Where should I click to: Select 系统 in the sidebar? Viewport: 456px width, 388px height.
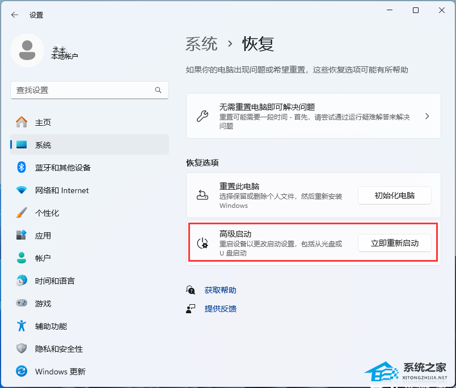point(90,144)
